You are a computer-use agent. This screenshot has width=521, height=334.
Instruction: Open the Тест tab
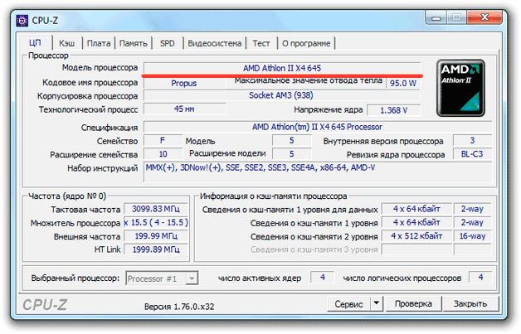pyautogui.click(x=261, y=43)
